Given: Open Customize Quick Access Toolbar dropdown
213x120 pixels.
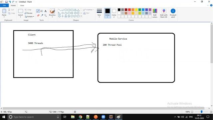Looking at the screenshot, I should pos(16,2).
